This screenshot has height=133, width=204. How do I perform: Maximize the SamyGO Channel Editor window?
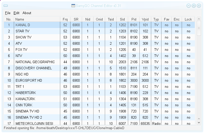[x=194, y=6]
